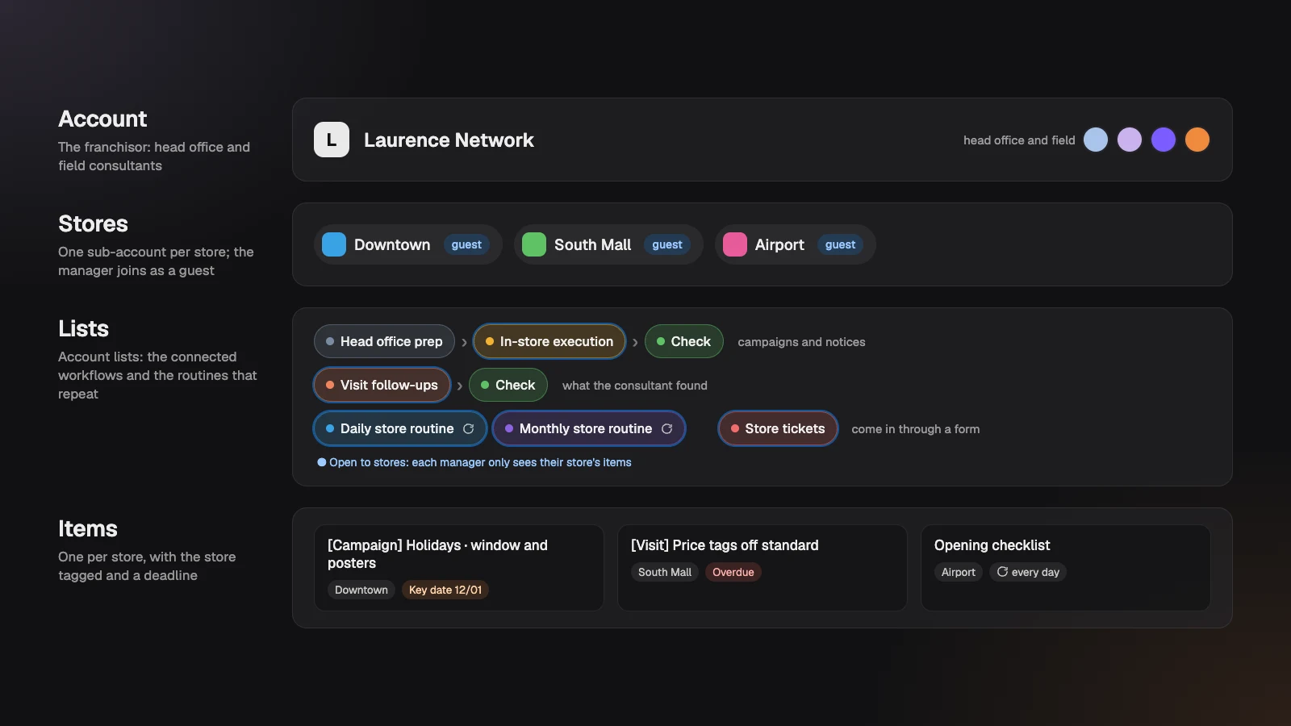Screen dimensions: 1291x726
Task: Open the Head office prep list
Action: click(384, 341)
